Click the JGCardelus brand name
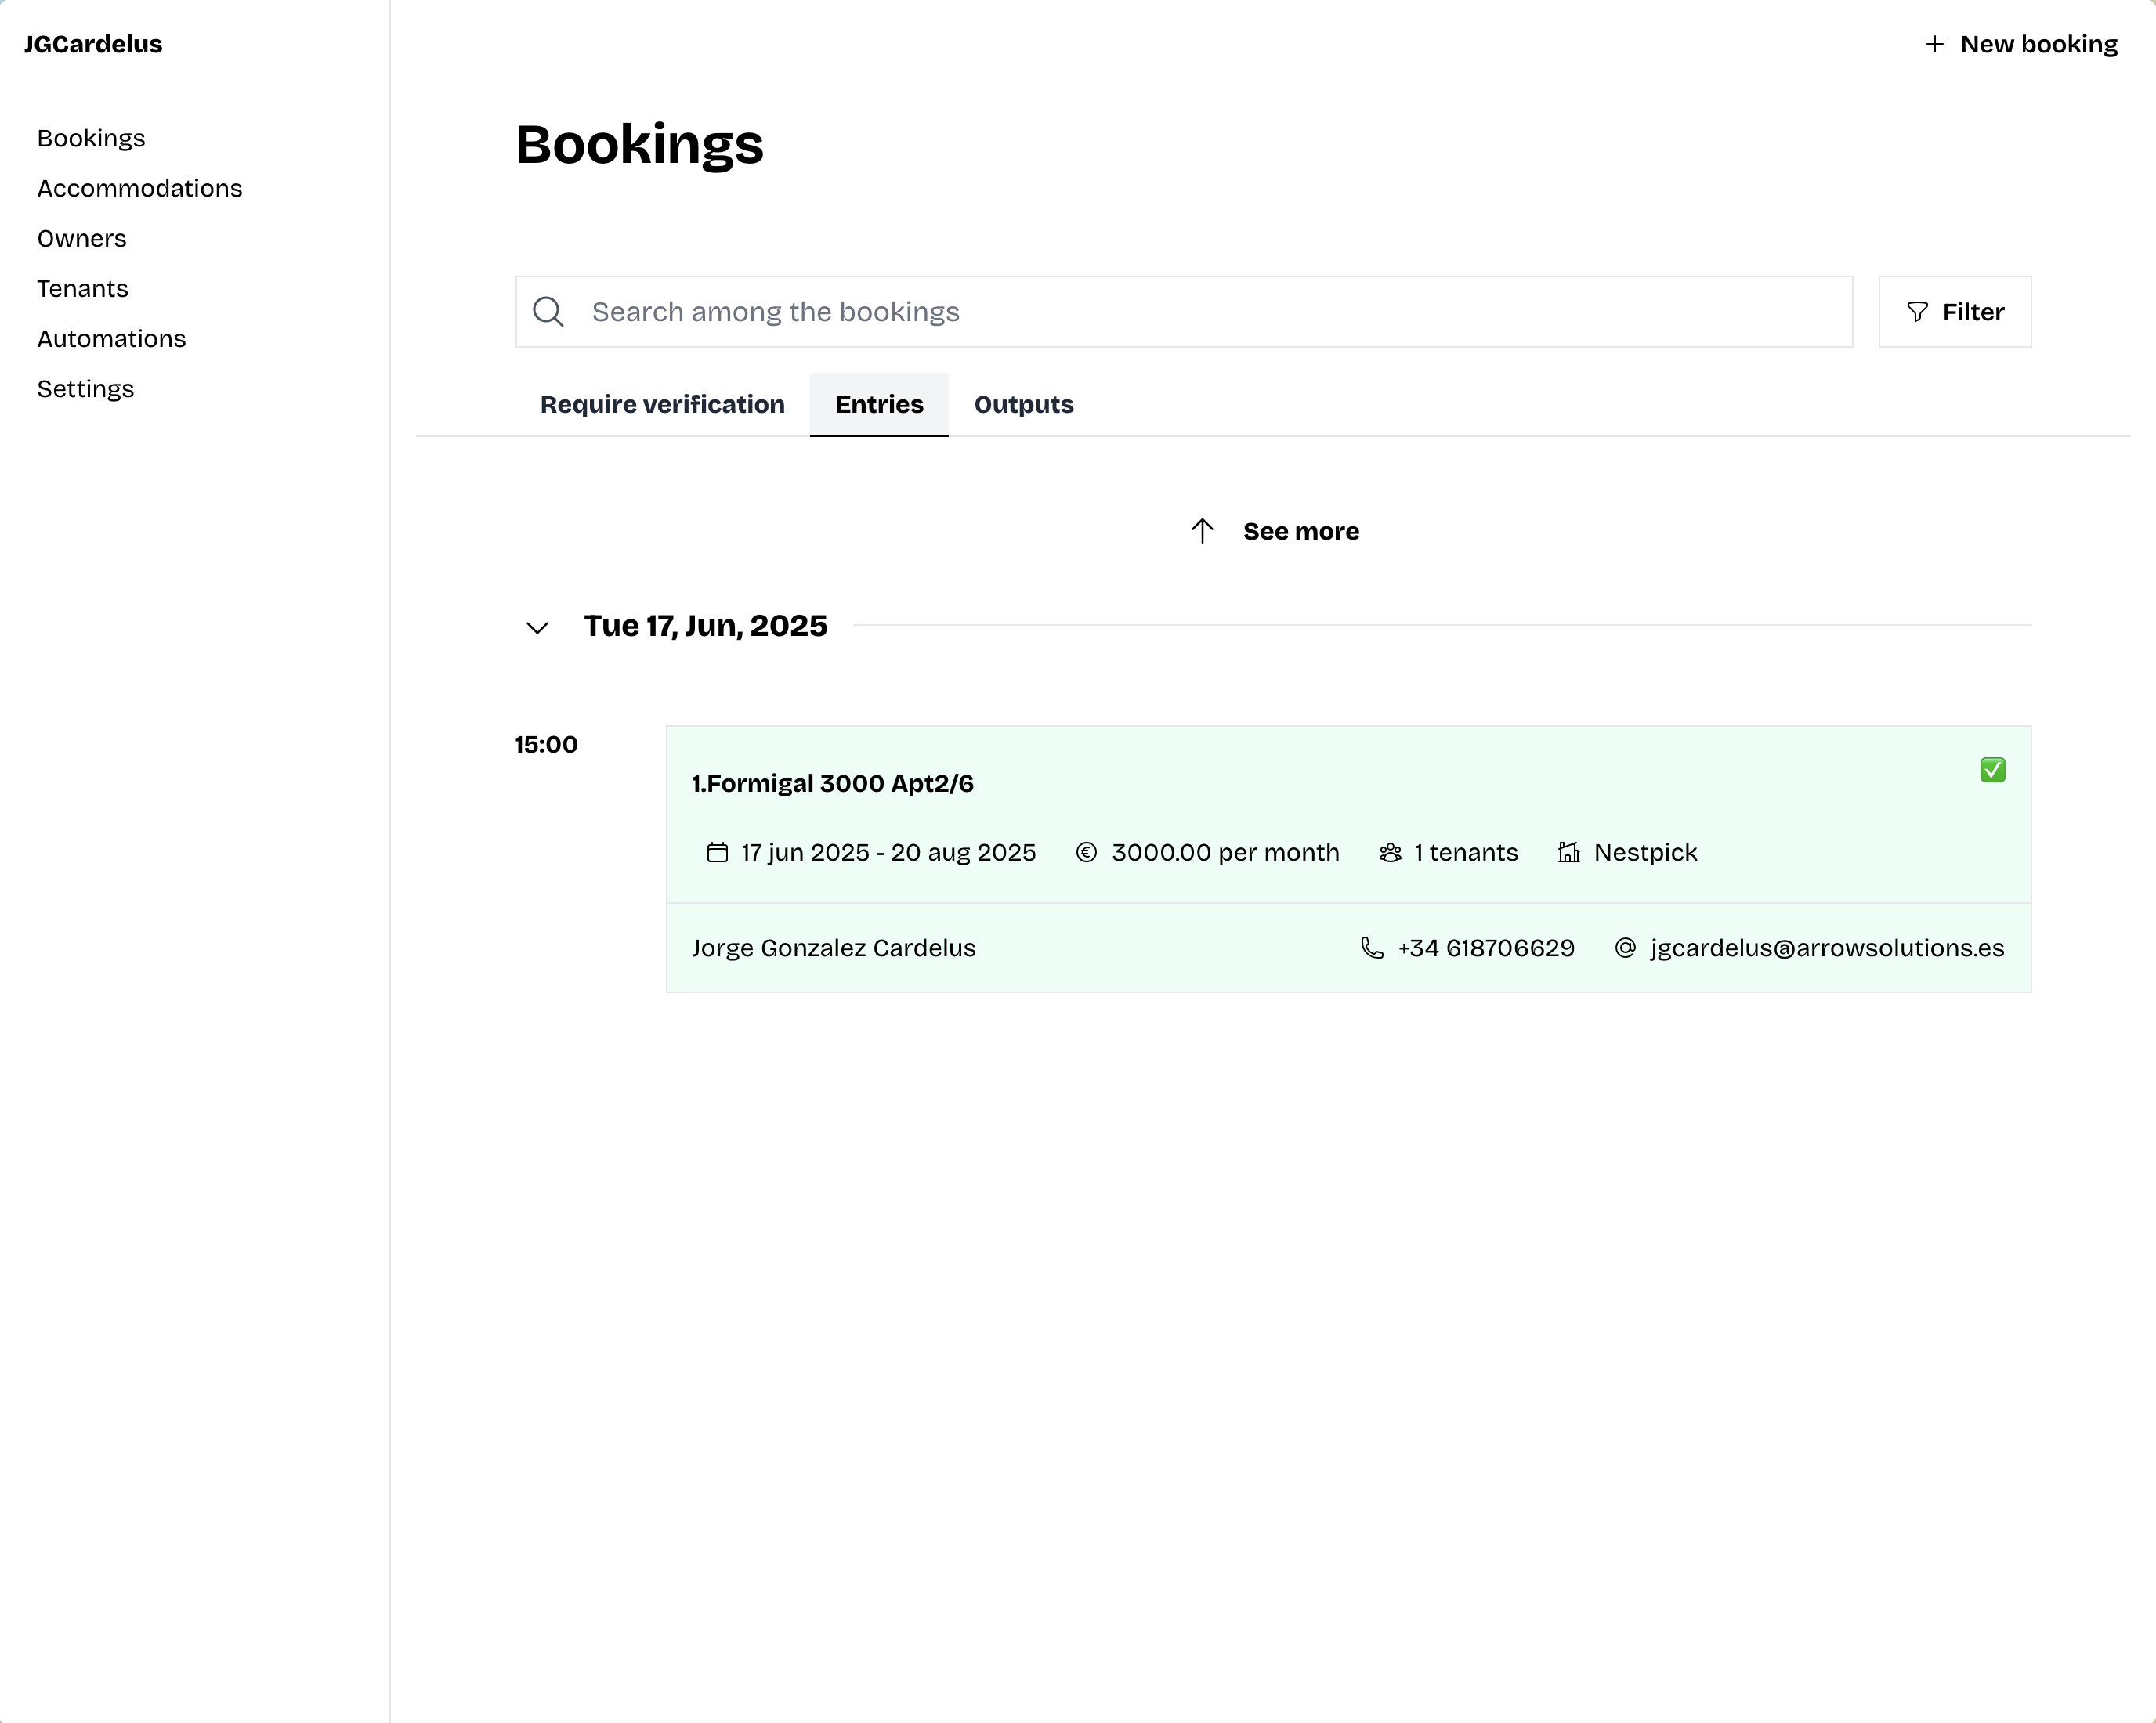 [93, 44]
